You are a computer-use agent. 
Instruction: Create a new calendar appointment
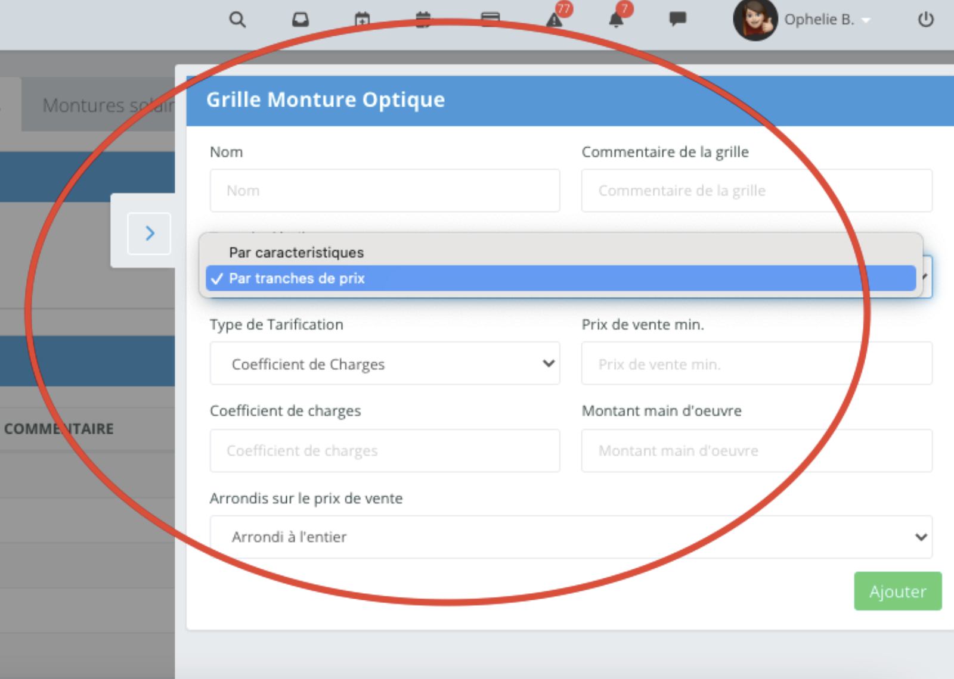363,20
